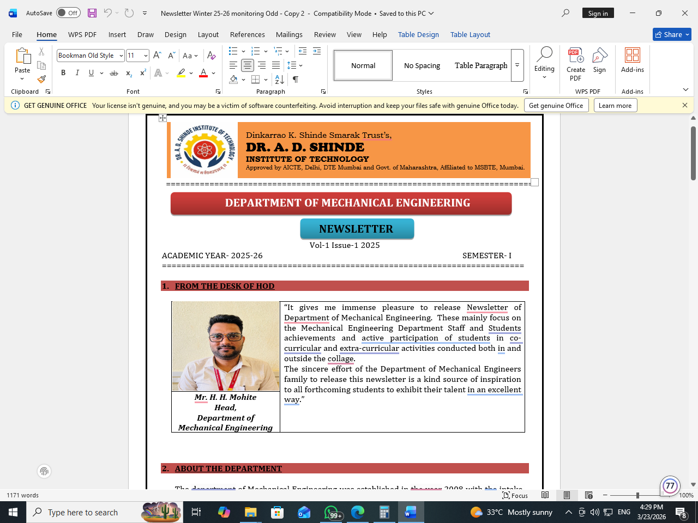Expand the Styles gallery more arrow

pos(517,65)
